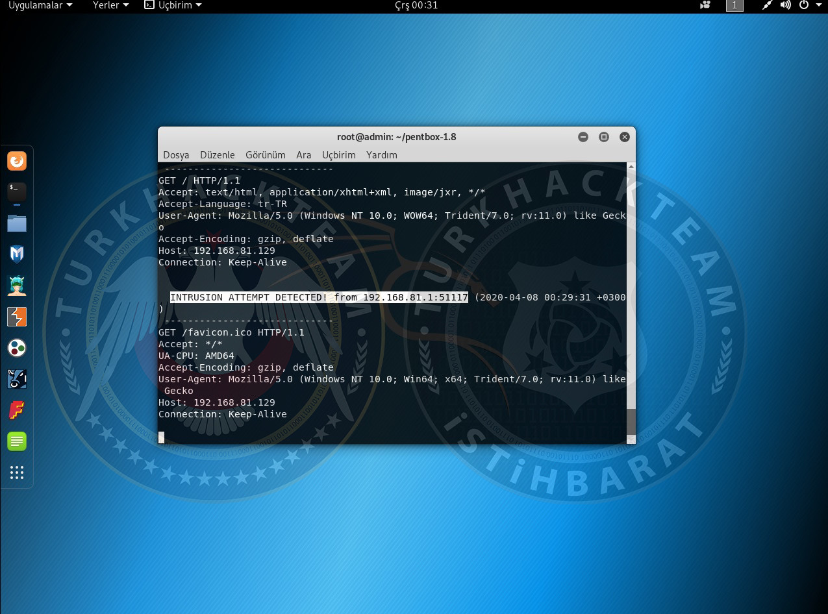Launch the BeEF bull icon in the dock
Image resolution: width=828 pixels, height=614 pixels.
tap(17, 379)
